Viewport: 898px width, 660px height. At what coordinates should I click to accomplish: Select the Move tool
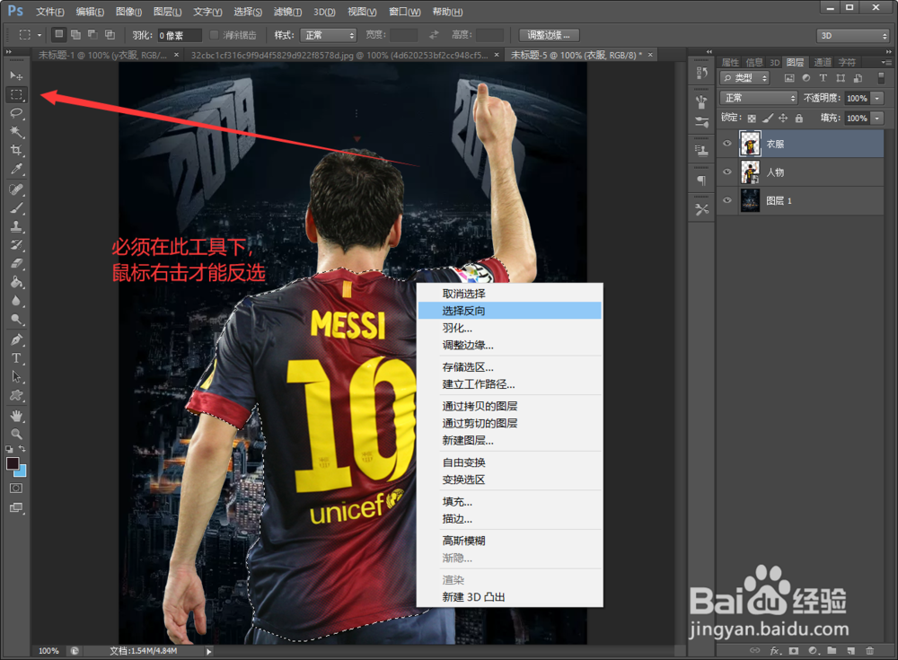16,75
